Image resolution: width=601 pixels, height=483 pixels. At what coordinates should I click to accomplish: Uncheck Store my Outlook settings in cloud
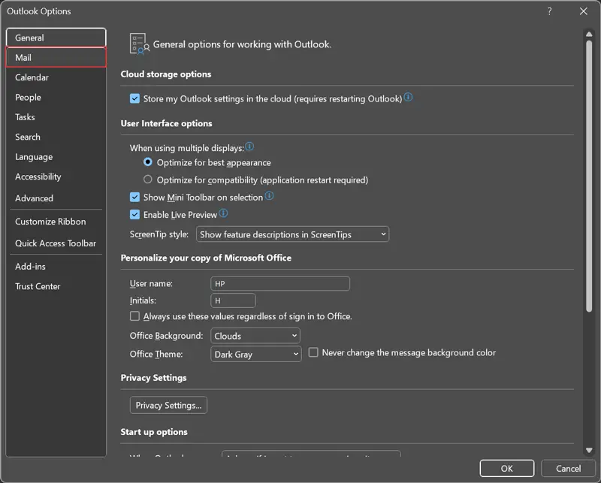(135, 99)
